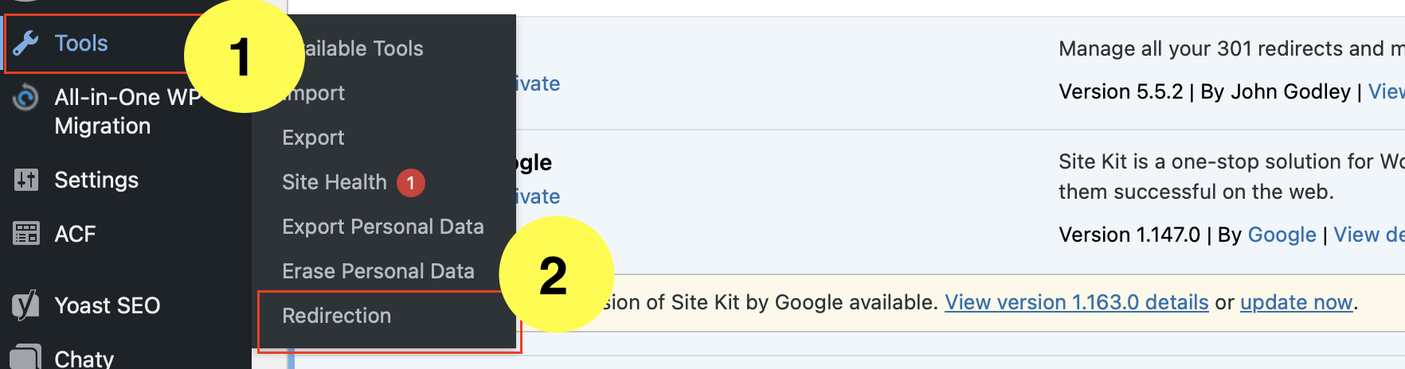This screenshot has width=1405, height=369.
Task: Open the Tools menu
Action: coord(81,43)
